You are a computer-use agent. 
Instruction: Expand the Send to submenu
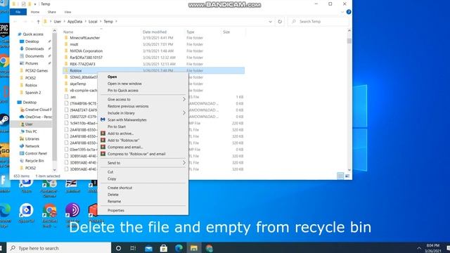pos(143,163)
